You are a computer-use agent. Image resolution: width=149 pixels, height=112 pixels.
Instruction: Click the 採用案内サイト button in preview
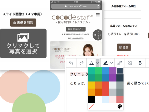(76, 29)
